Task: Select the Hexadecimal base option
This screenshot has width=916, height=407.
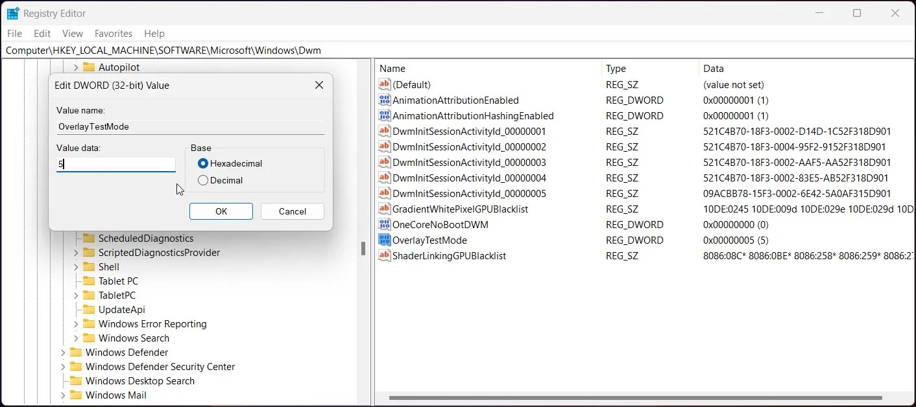Action: tap(202, 163)
